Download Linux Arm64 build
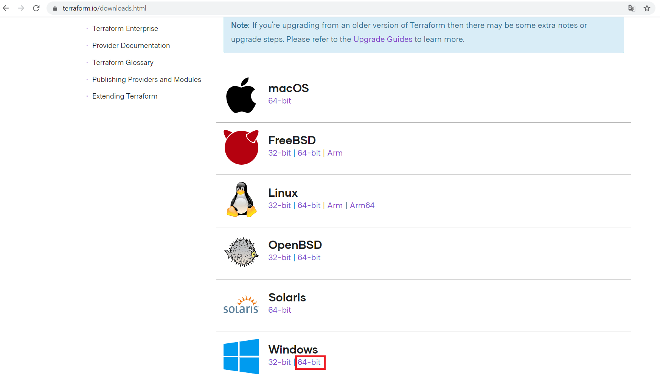Viewport: 660px width, 386px height. coord(362,205)
